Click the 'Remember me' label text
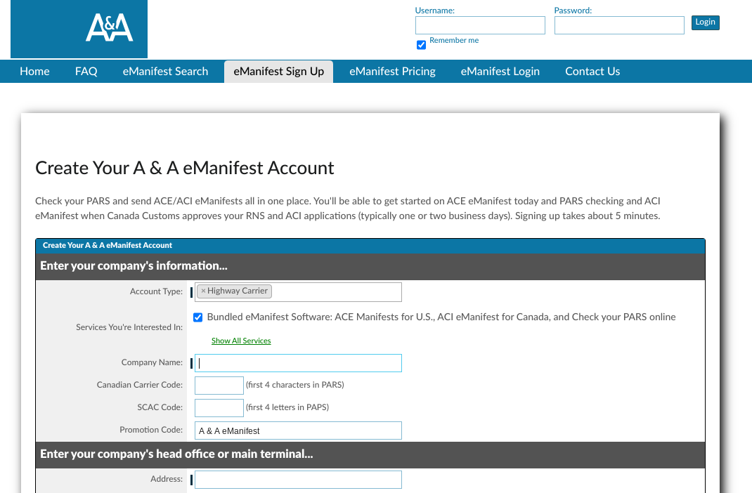 [454, 40]
